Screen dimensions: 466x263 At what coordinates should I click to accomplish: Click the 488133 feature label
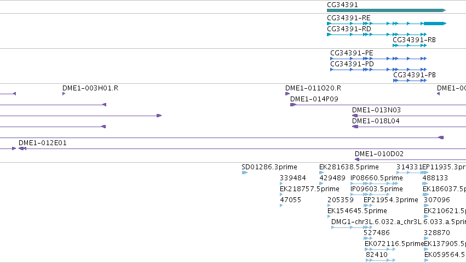[435, 178]
